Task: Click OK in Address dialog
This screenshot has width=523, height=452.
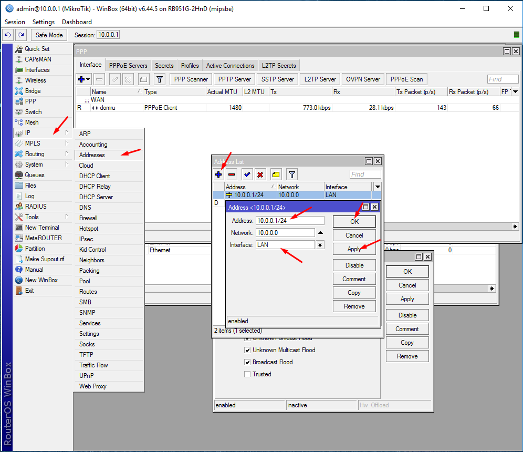Action: click(x=354, y=222)
